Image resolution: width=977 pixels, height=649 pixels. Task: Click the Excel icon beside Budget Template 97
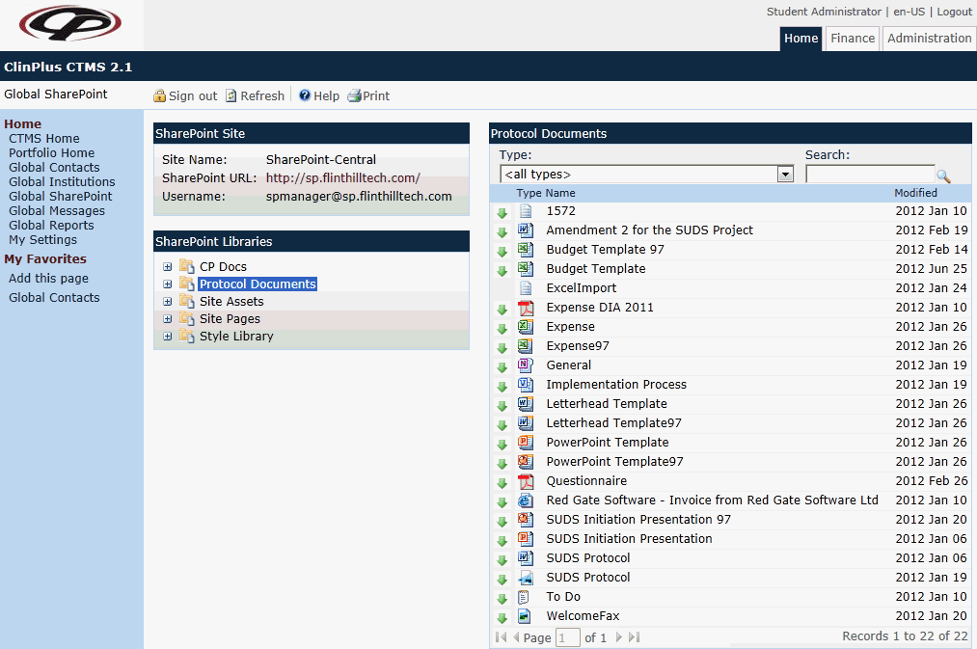point(526,250)
